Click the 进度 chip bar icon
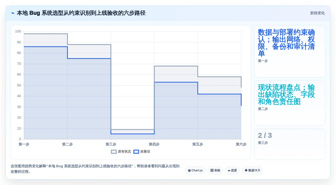Image resolution: width=336 pixels, height=185 pixels. [229, 171]
